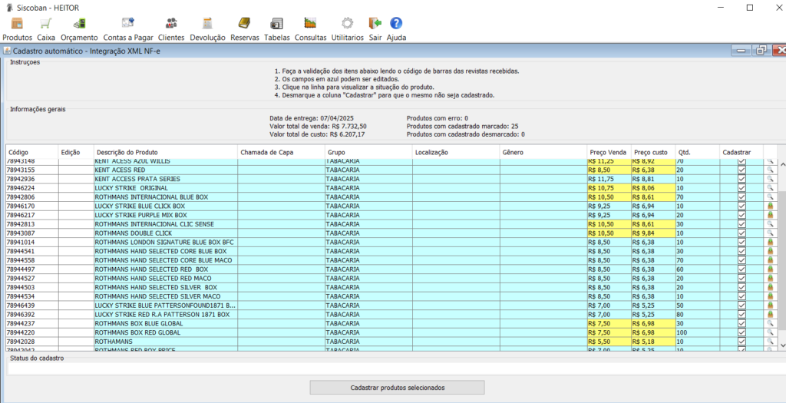Click table scrollbar up arrow
This screenshot has width=786, height=403.
coord(781,163)
